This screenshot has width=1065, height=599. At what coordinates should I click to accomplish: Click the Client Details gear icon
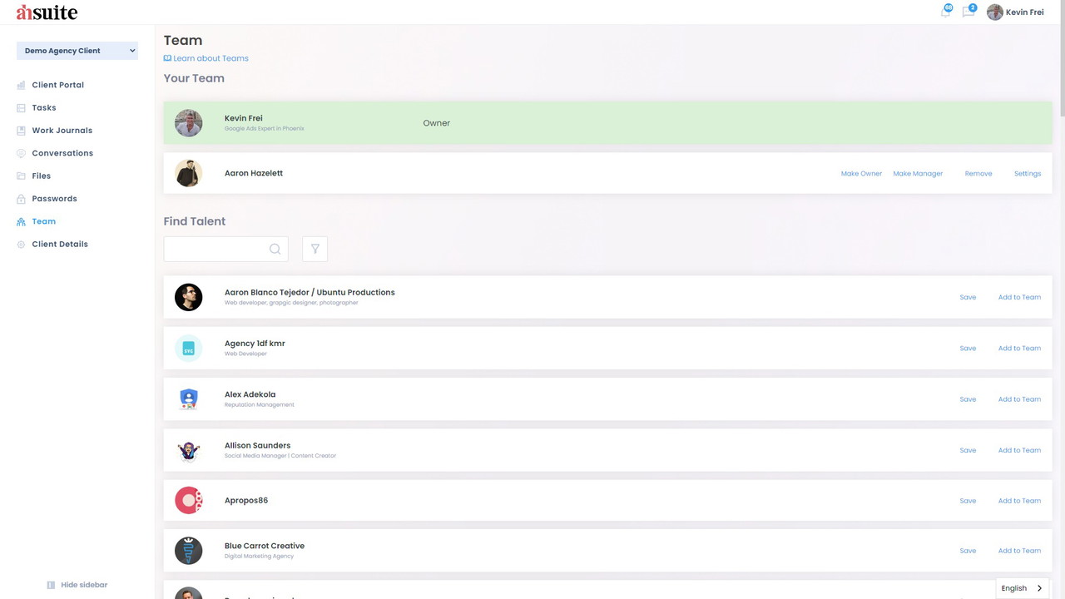tap(22, 245)
